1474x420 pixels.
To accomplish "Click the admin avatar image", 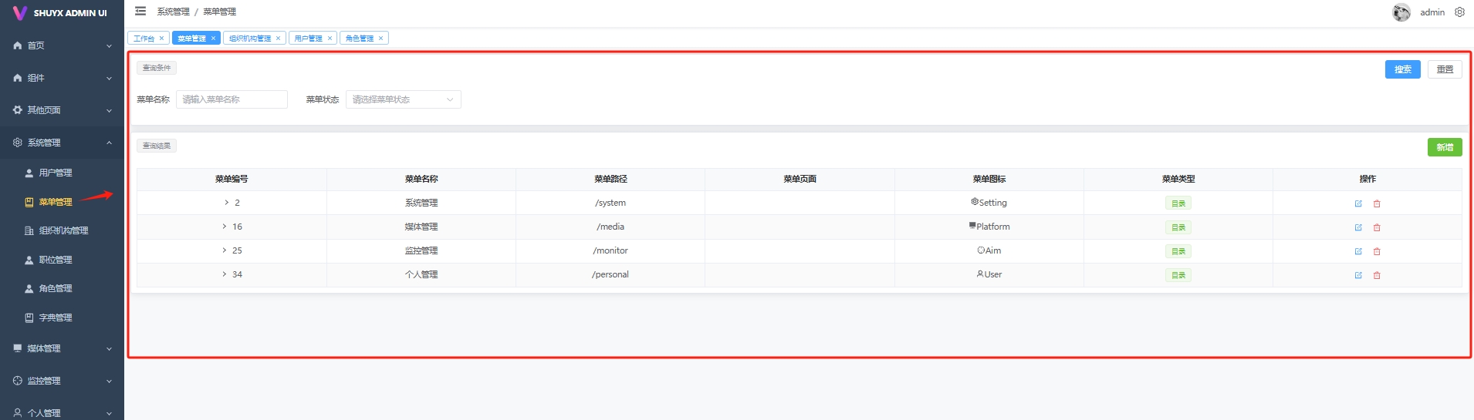I will [1401, 12].
